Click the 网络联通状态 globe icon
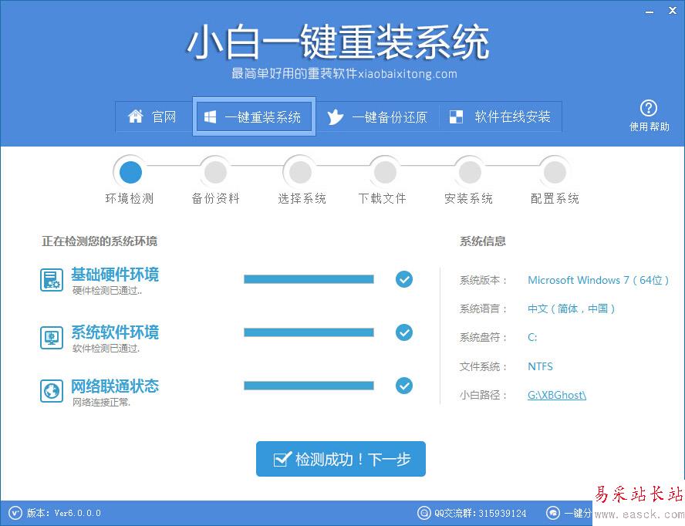685x526 pixels. pos(52,390)
